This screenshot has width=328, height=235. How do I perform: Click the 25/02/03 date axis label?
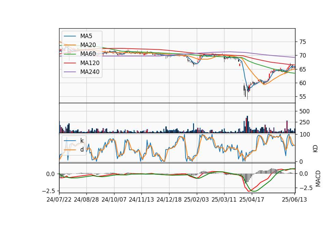click(196, 200)
